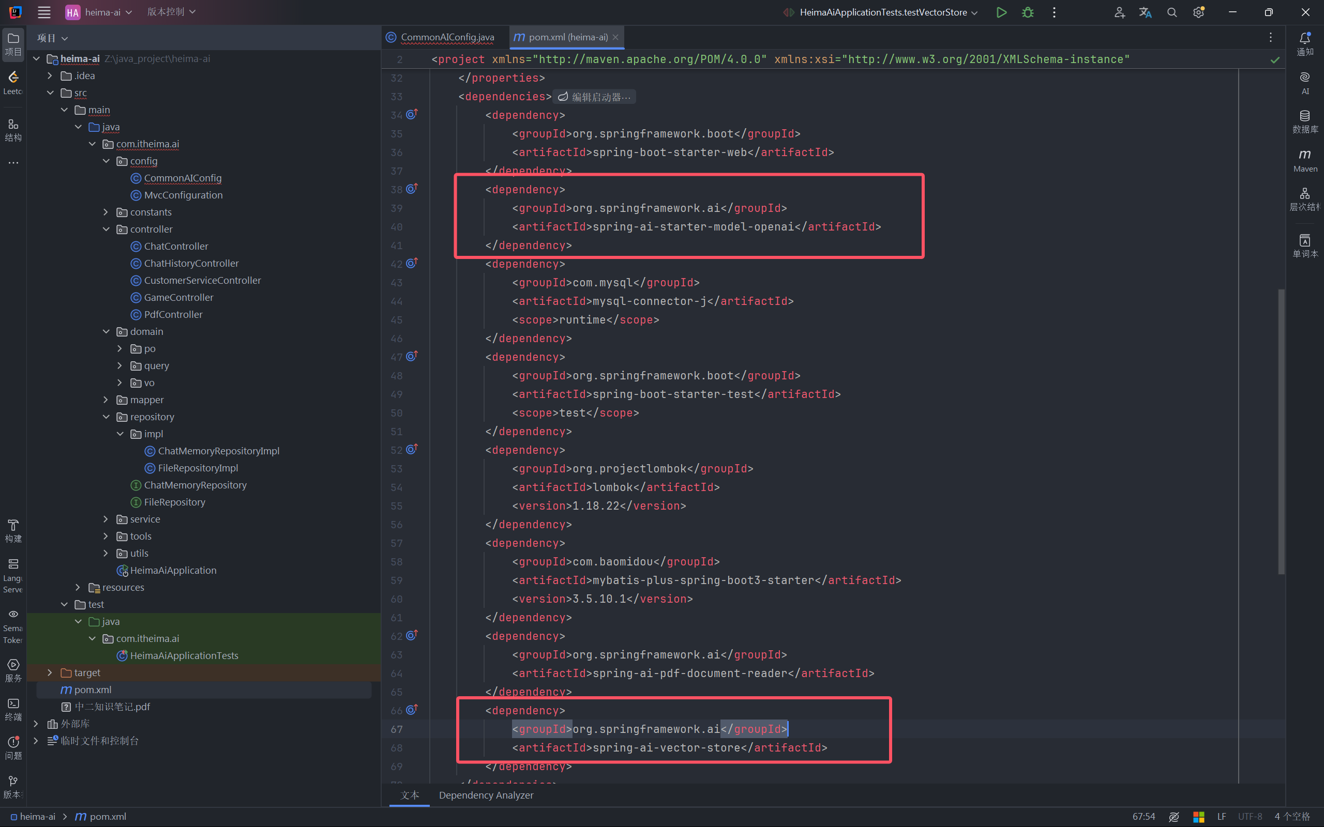Select the pom.xml (heima-ai) tab
This screenshot has height=827, width=1324.
tap(568, 37)
